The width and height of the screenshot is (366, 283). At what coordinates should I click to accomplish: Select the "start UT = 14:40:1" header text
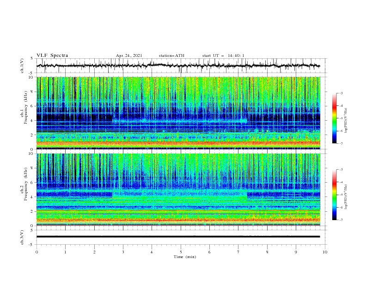coord(223,55)
